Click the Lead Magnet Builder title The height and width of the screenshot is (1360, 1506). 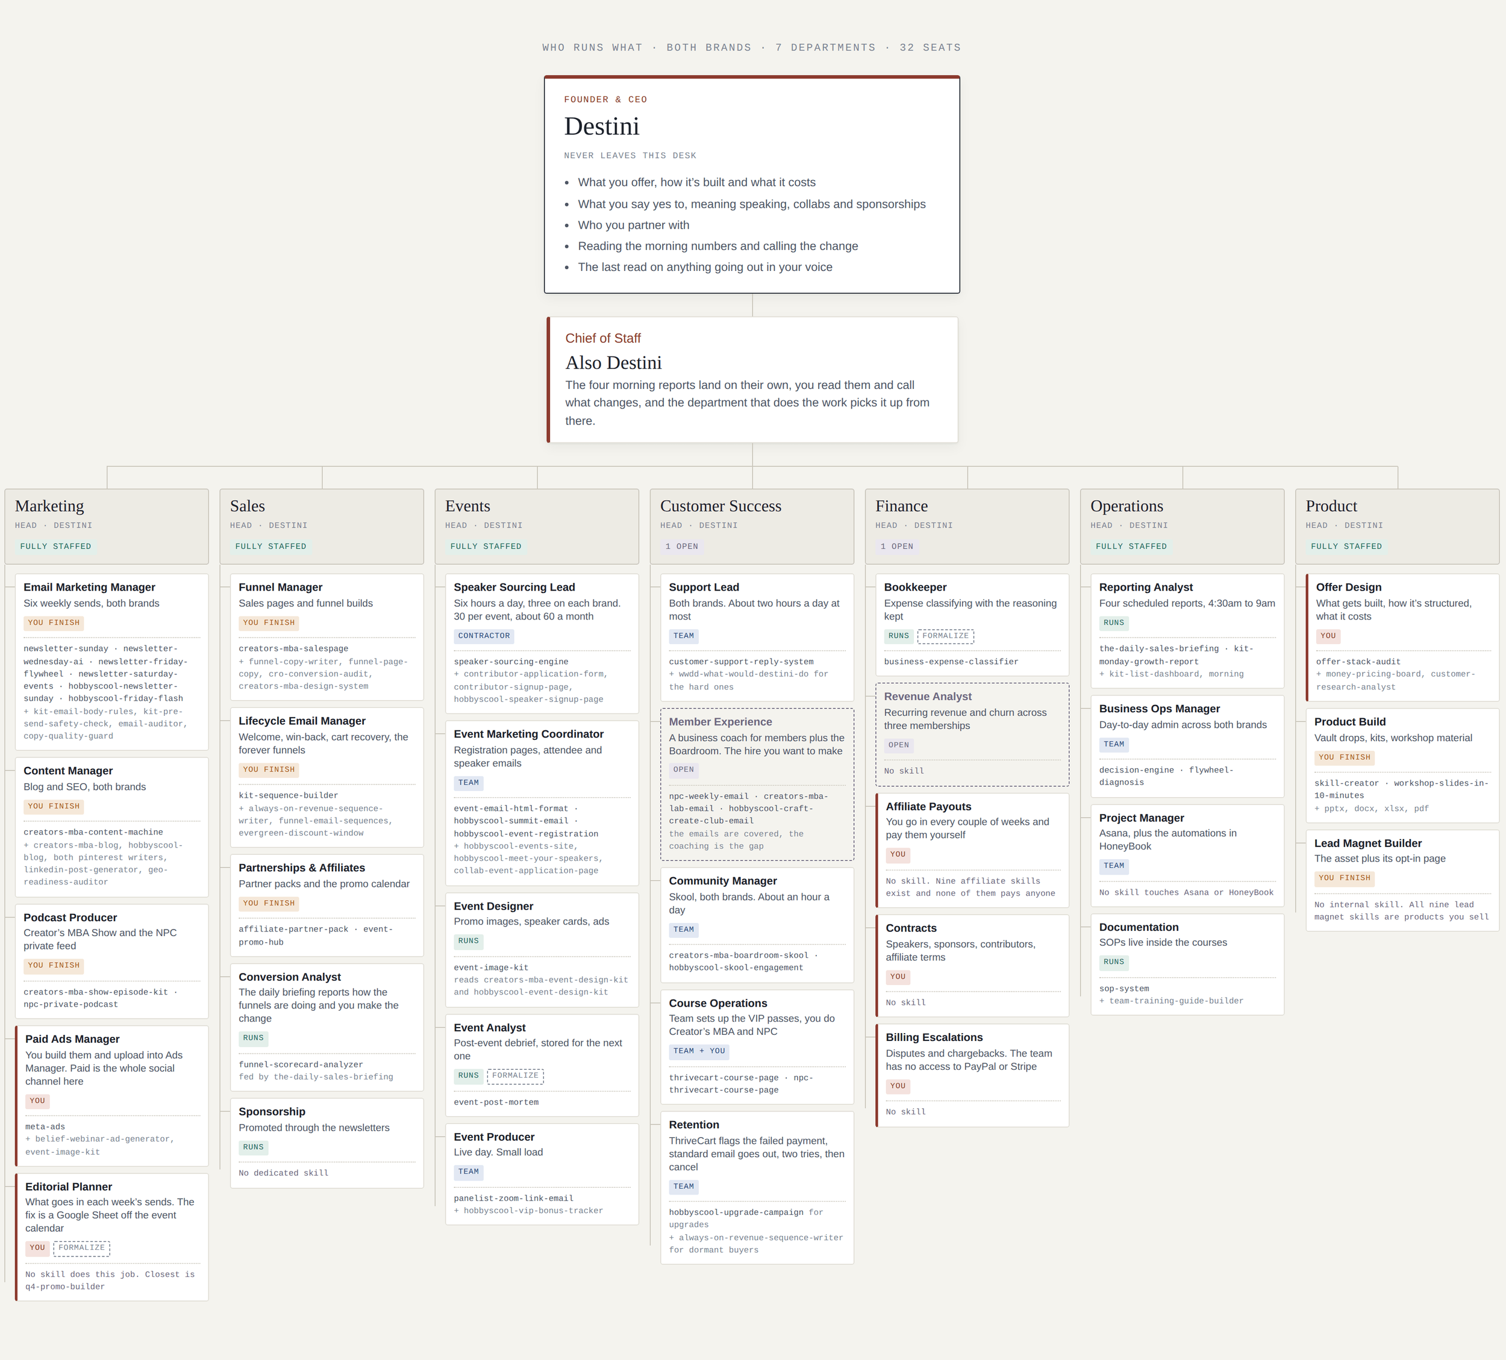[1368, 843]
